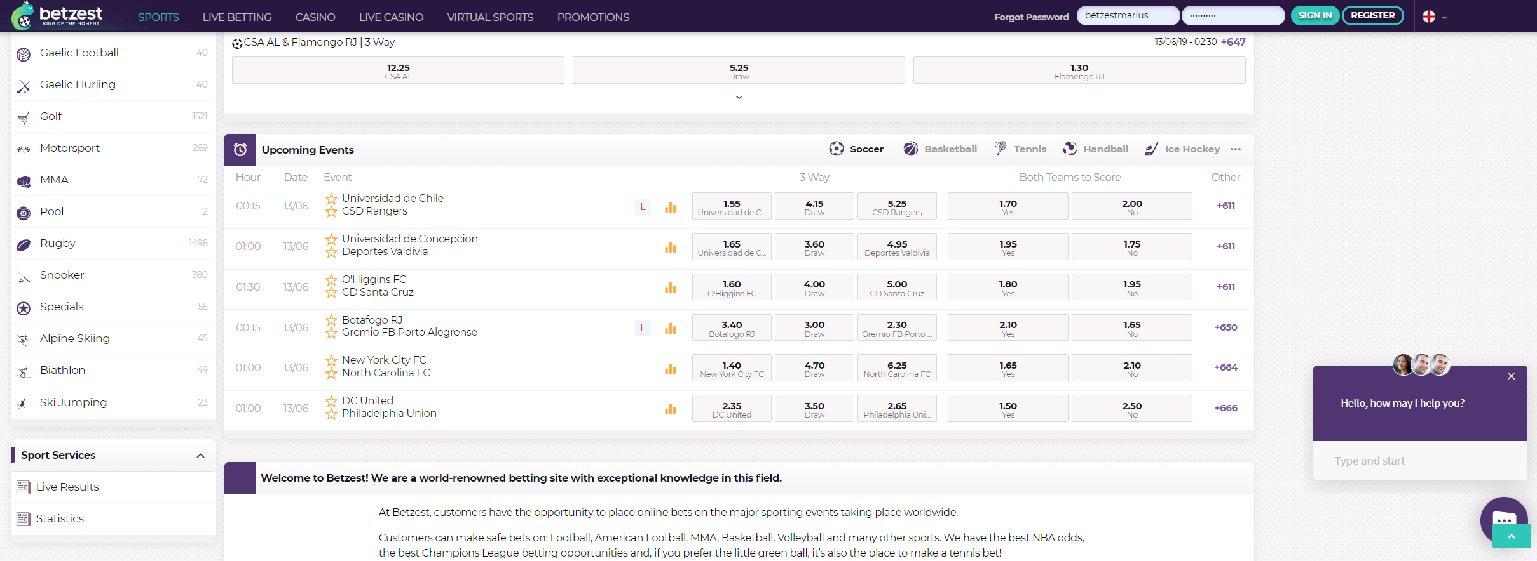This screenshot has height=561, width=1537.
Task: Toggle favorite star for New York City FC
Action: click(331, 360)
